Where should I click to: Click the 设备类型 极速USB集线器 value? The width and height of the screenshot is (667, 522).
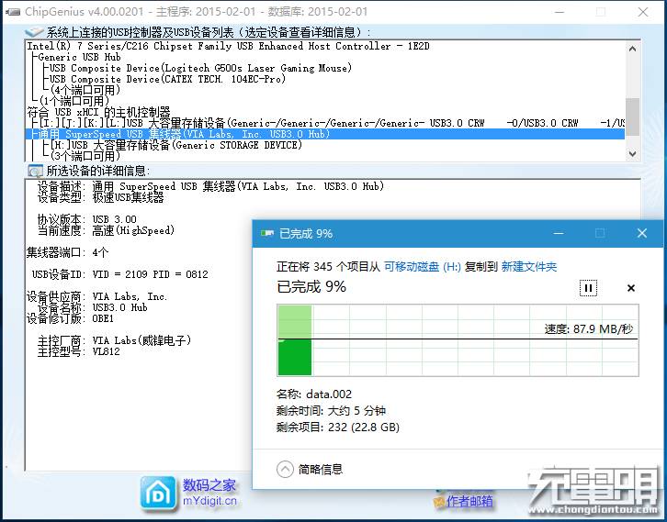(128, 197)
